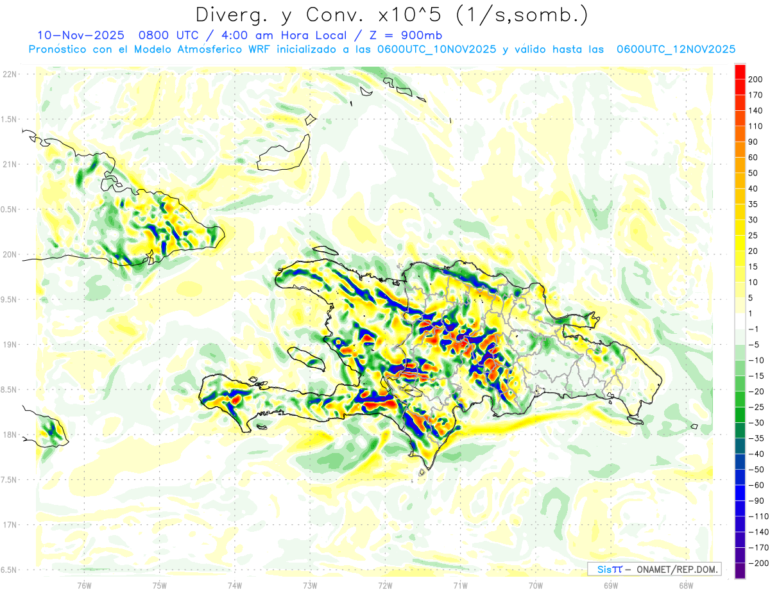
Task: Click the '-30' color scale value
Action: click(757, 423)
